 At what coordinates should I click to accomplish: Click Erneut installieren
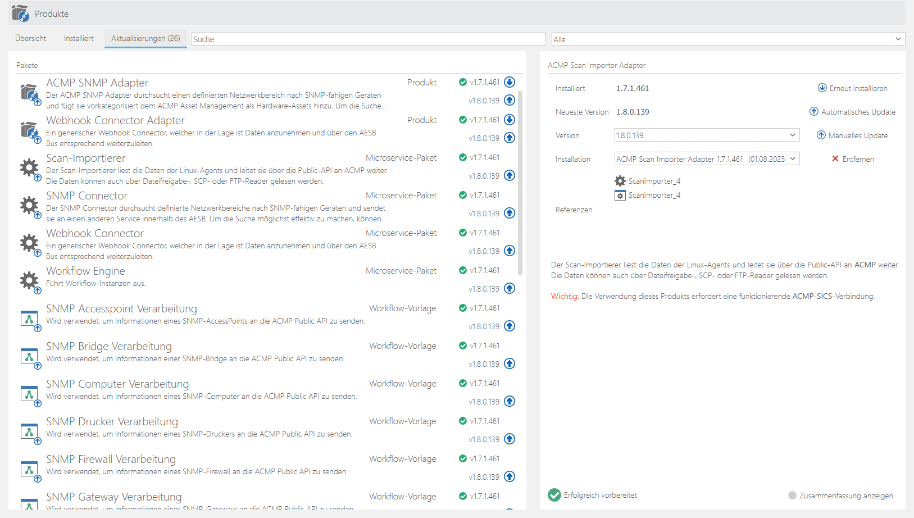pos(853,88)
